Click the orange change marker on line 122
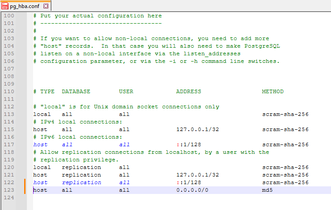331x210 pixels. pyautogui.click(x=25, y=182)
